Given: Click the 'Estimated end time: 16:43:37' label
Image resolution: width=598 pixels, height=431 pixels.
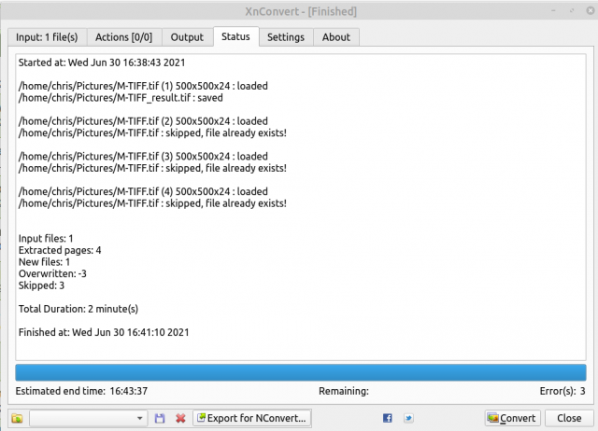Looking at the screenshot, I should (81, 391).
